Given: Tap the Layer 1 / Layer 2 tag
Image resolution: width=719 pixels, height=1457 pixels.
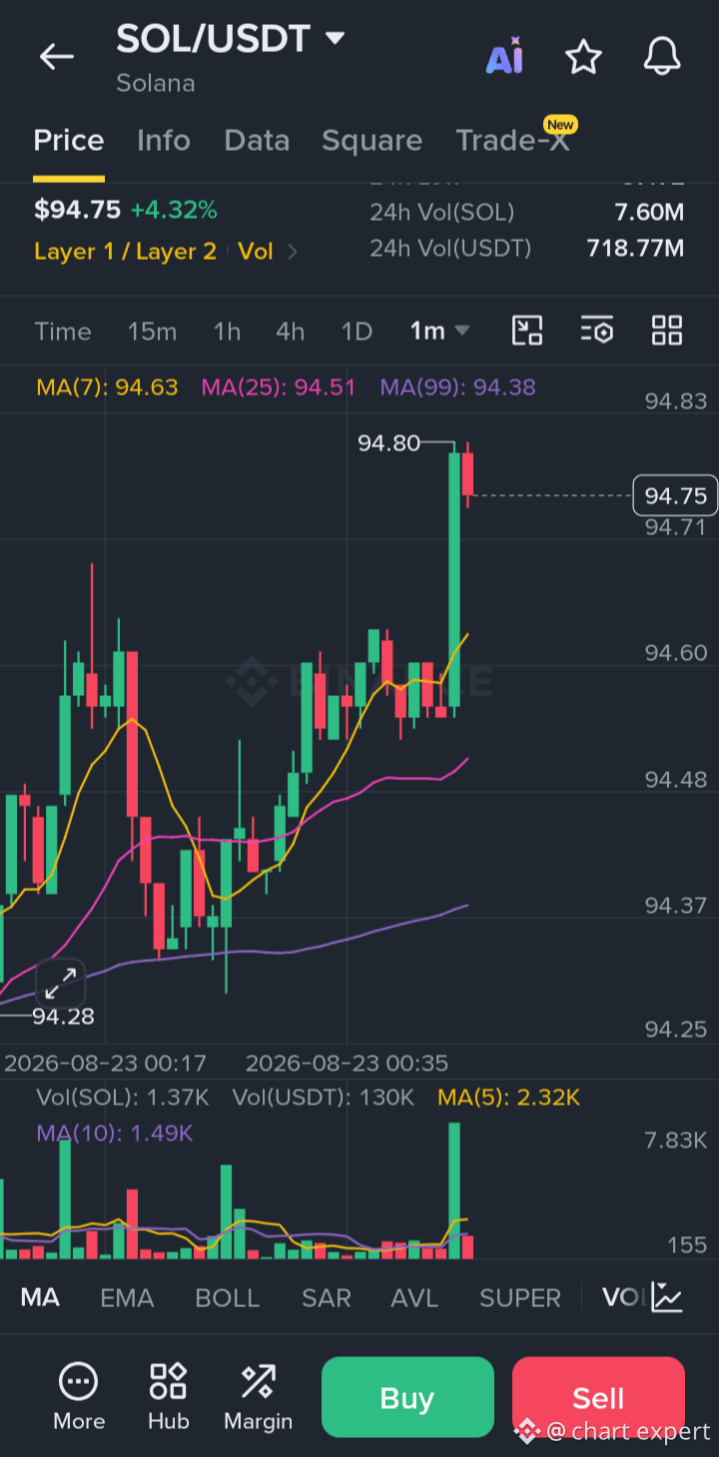Looking at the screenshot, I should coord(125,252).
